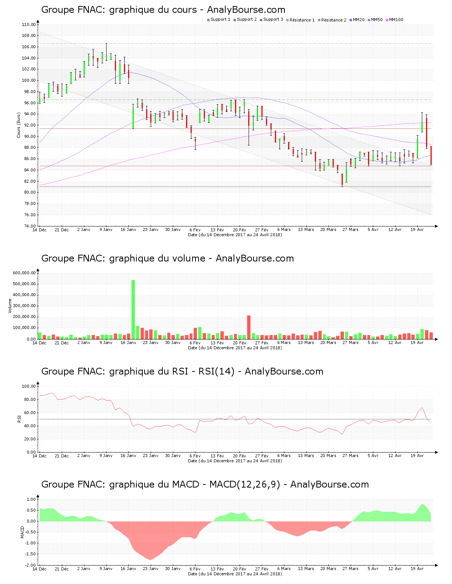The height and width of the screenshot is (584, 452).
Task: Click the 'MACD' y-axis label
Action: pos(22,532)
